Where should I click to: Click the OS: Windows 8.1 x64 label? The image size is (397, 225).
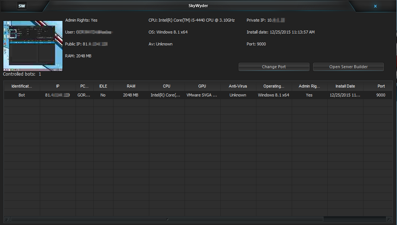(x=168, y=32)
